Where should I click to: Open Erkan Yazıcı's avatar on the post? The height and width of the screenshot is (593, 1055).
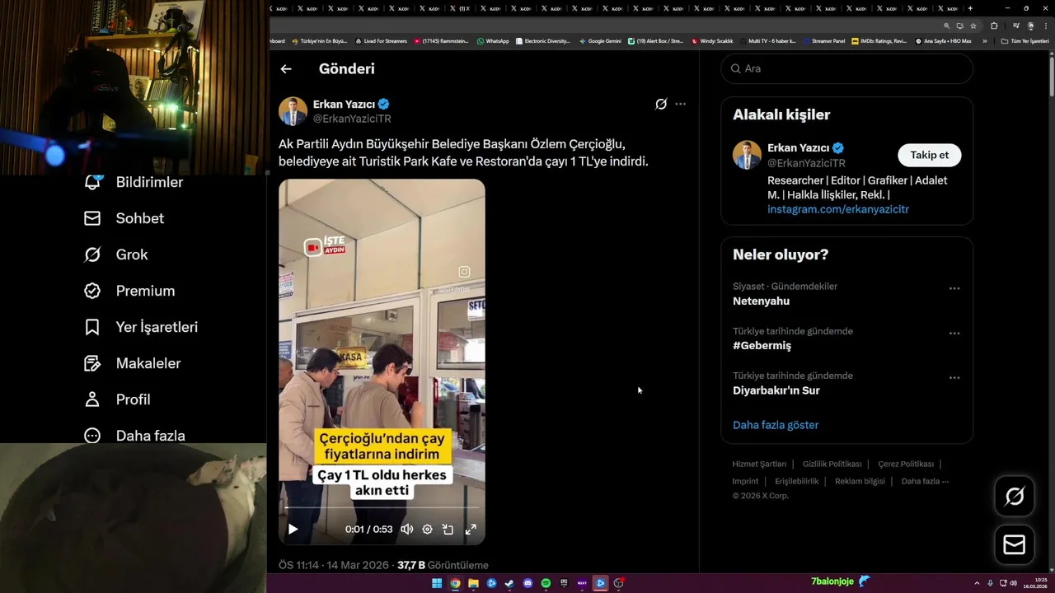coord(293,111)
